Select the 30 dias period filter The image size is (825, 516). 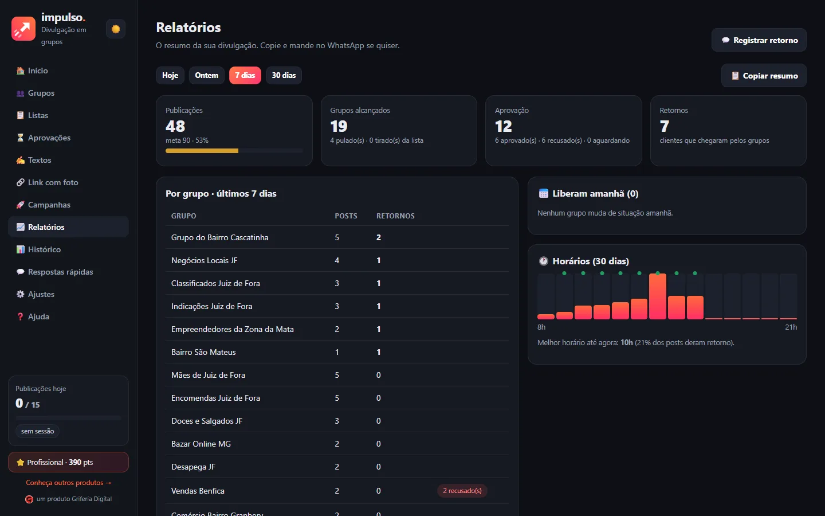click(284, 76)
